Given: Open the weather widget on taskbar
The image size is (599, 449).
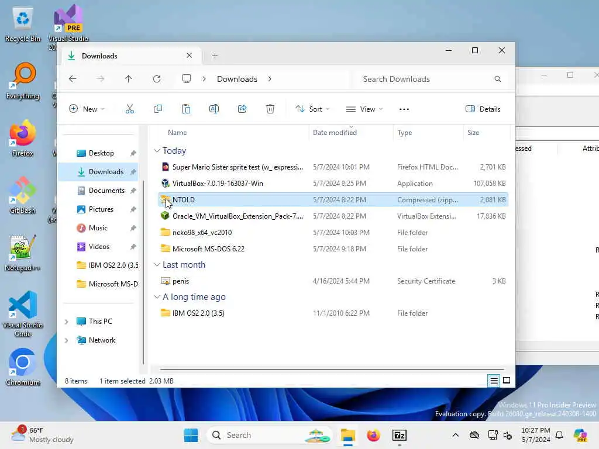Looking at the screenshot, I should [42, 435].
